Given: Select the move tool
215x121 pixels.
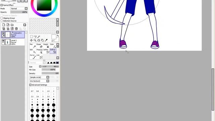Looking at the screenshot, I should (x=31, y=40).
